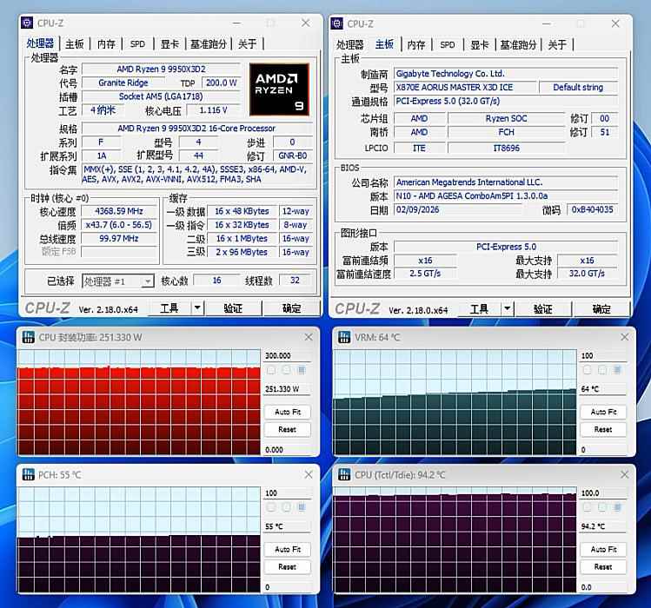This screenshot has width=651, height=608.
Task: Click the AMD Ryzen 9 logo image
Action: 279,89
